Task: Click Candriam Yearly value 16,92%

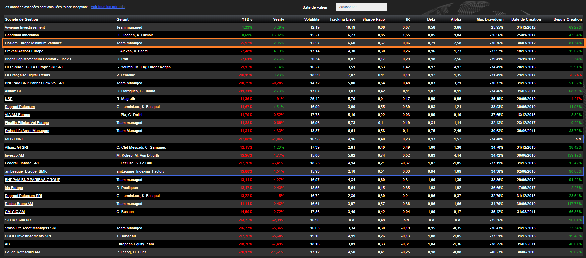Action: click(278, 35)
